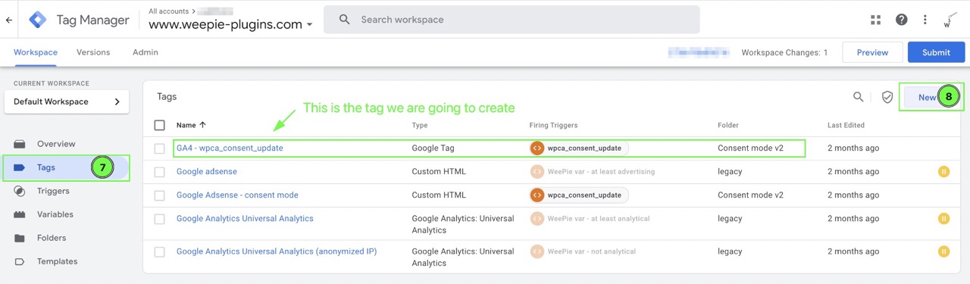Open the three-dot more options menu
The image size is (970, 284).
click(925, 20)
